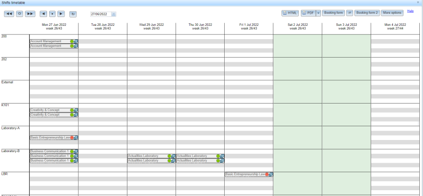Click green status dot on upper Creativity & Concept

(72, 110)
